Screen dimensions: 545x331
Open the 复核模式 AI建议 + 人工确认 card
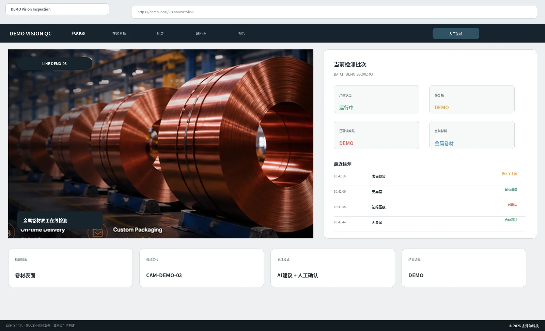pyautogui.click(x=333, y=268)
